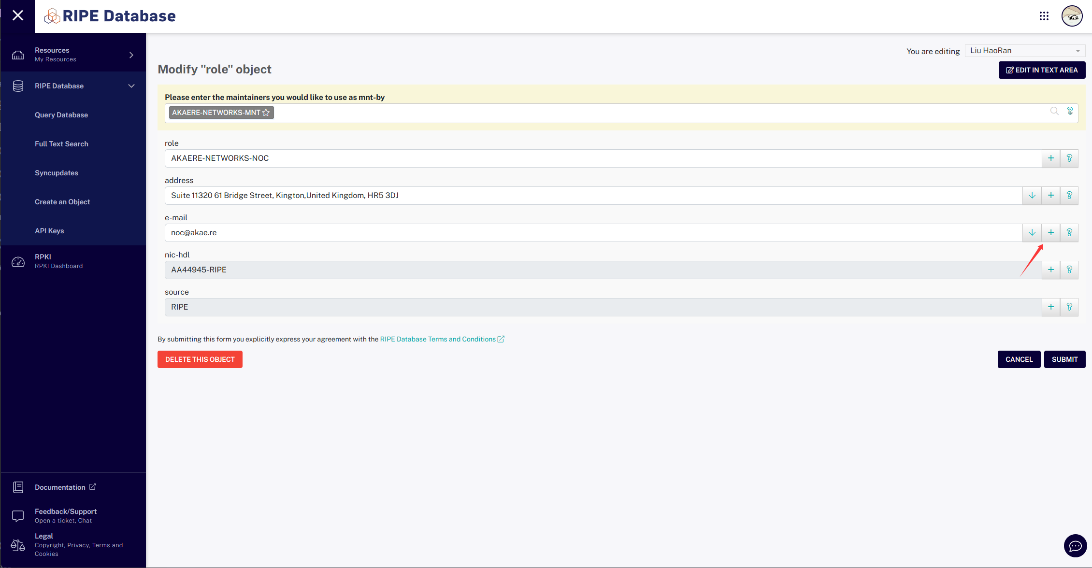Open the live chat bubble icon

click(x=1075, y=546)
